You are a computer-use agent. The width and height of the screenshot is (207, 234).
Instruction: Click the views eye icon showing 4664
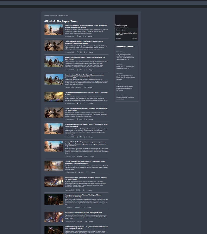point(77,156)
